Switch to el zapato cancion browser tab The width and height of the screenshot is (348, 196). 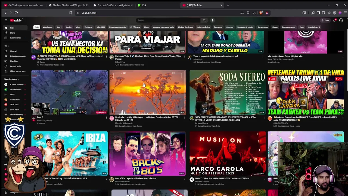tap(23, 5)
